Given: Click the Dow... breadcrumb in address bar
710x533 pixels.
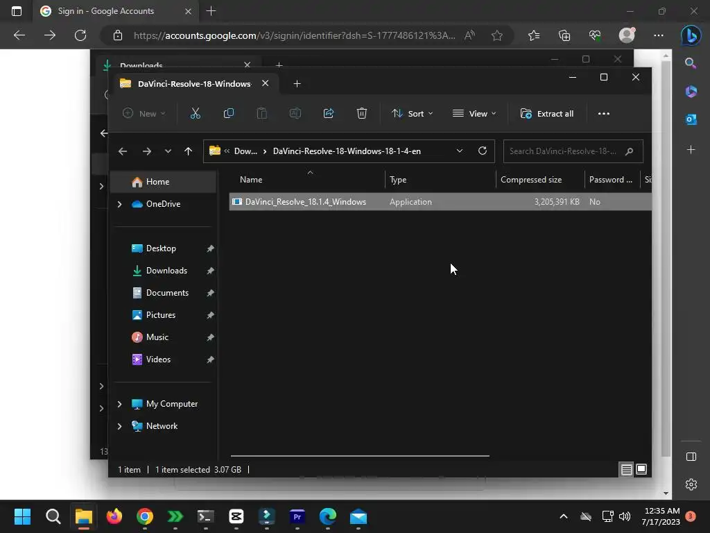Looking at the screenshot, I should coord(245,151).
